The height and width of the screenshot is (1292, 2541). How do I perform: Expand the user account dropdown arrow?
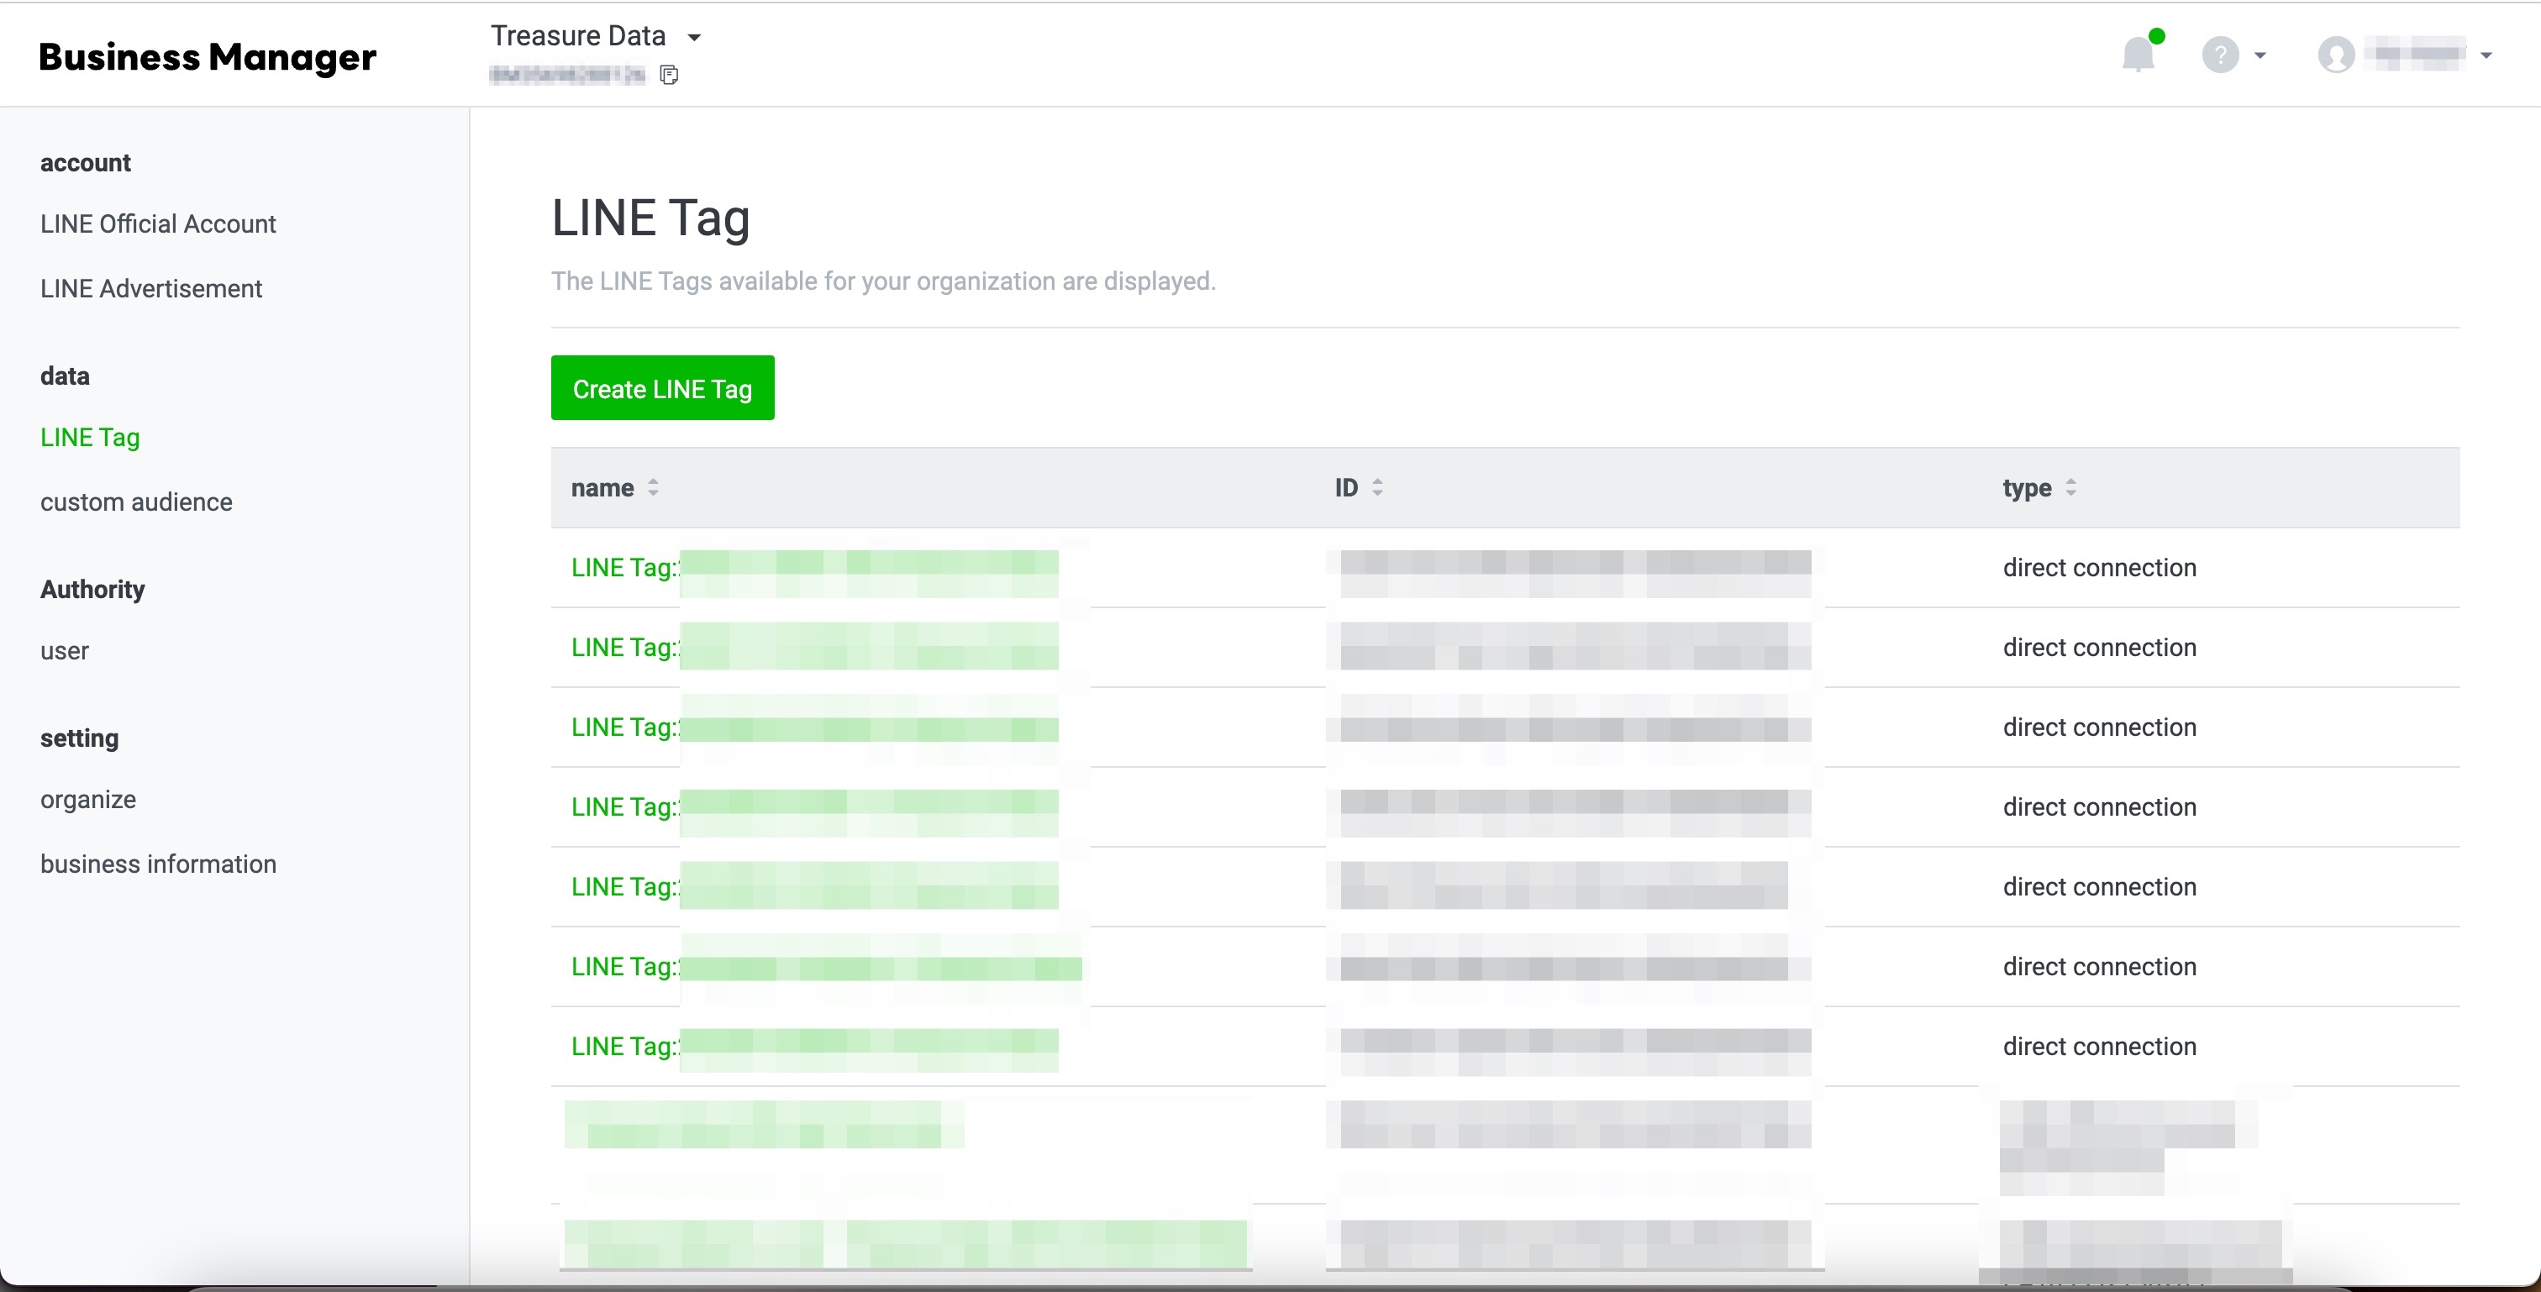tap(2486, 55)
